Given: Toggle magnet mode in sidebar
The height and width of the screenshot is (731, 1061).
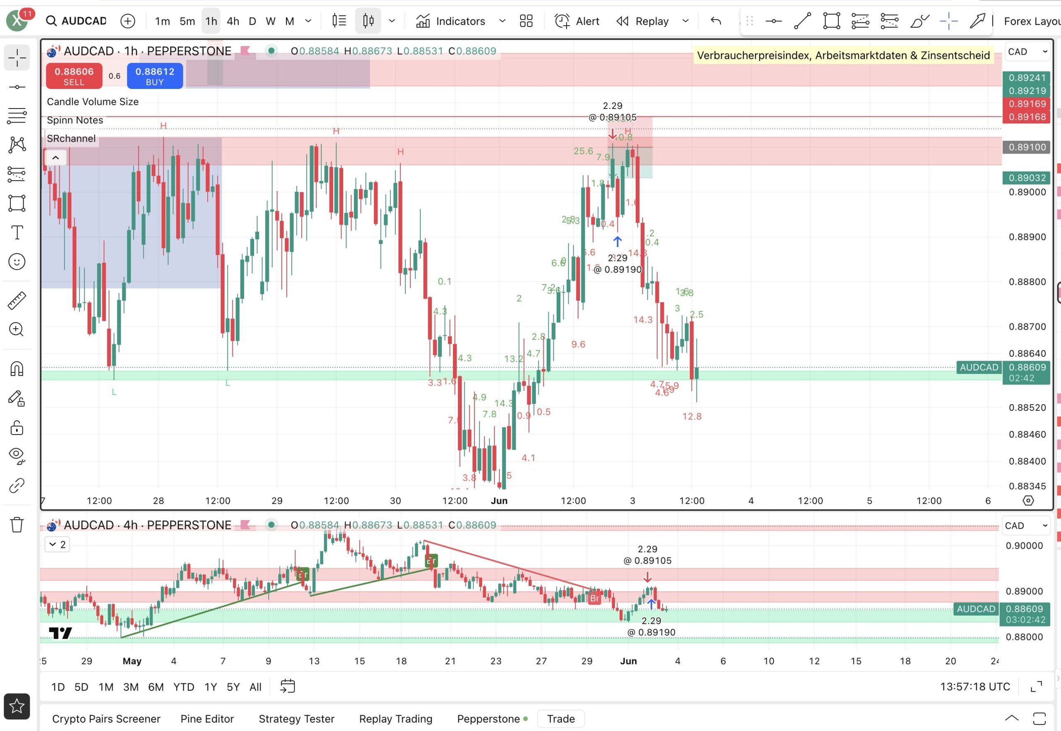Looking at the screenshot, I should pyautogui.click(x=17, y=369).
